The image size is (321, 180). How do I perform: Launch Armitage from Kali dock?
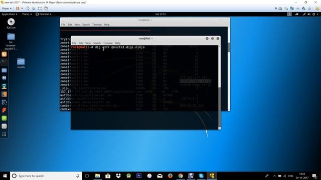4,86
